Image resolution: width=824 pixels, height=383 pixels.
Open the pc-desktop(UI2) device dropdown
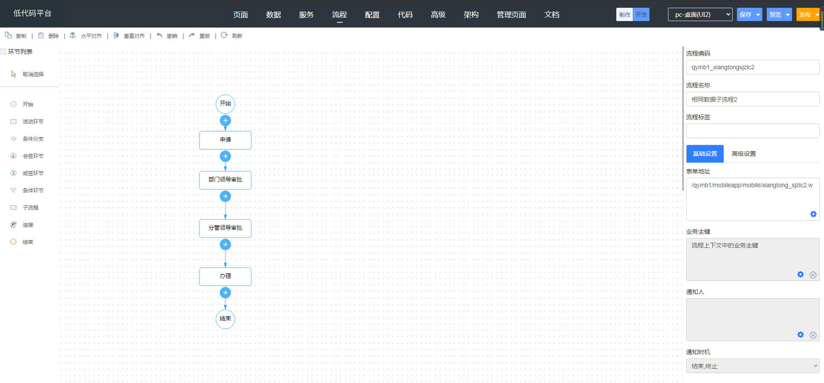(700, 15)
